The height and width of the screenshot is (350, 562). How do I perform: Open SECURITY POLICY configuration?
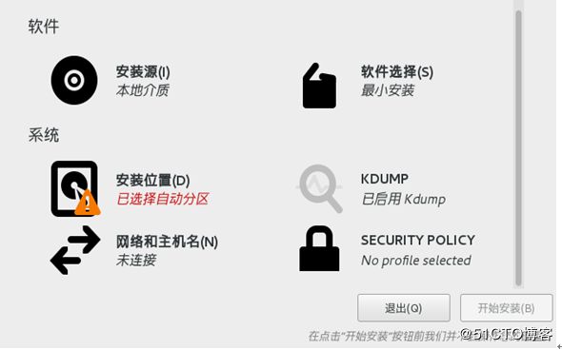[x=418, y=240]
